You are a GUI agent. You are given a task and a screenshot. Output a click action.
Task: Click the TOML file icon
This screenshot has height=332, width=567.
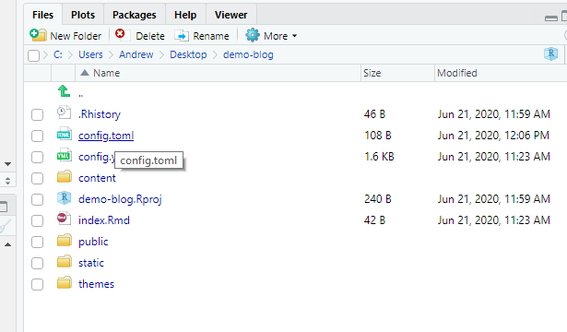(x=64, y=134)
